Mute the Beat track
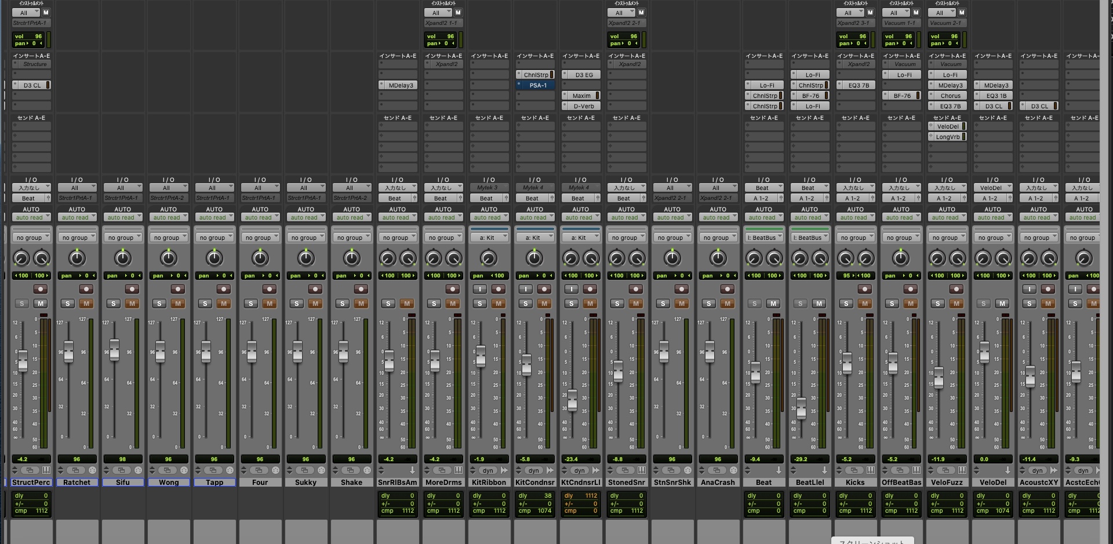The width and height of the screenshot is (1113, 544). click(773, 304)
